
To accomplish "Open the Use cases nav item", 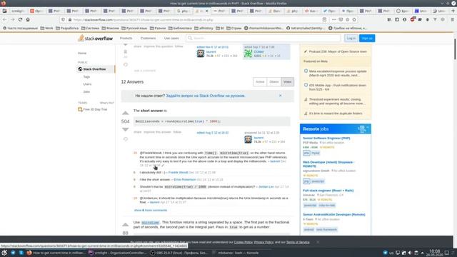I will tap(171, 38).
